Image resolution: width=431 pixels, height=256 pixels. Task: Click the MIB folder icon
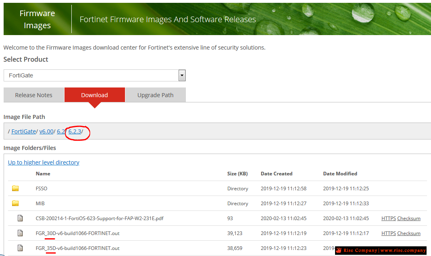(x=15, y=203)
